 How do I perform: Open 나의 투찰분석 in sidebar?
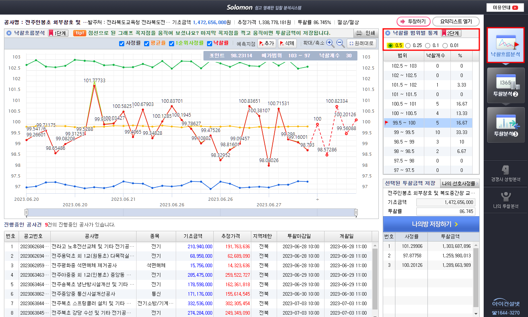point(505,200)
